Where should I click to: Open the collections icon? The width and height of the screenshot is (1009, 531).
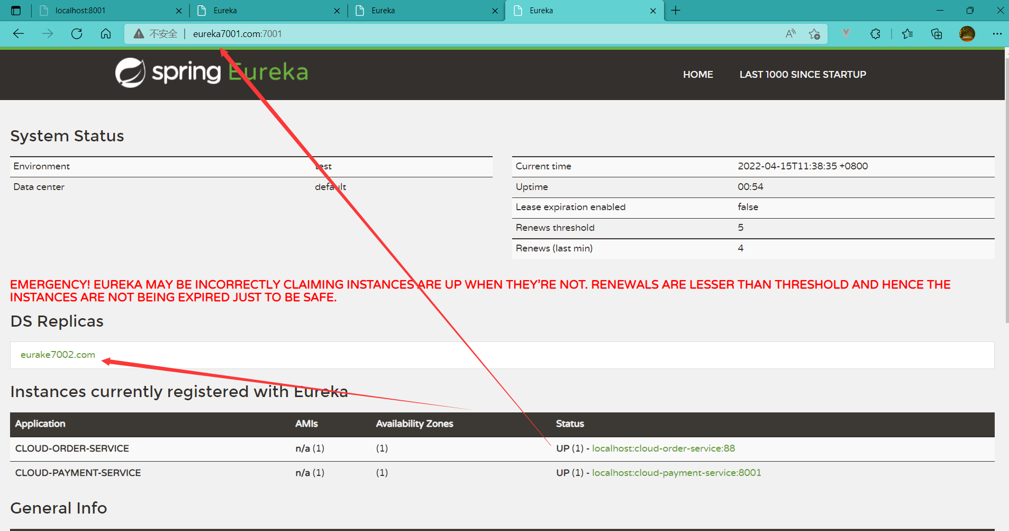click(937, 34)
